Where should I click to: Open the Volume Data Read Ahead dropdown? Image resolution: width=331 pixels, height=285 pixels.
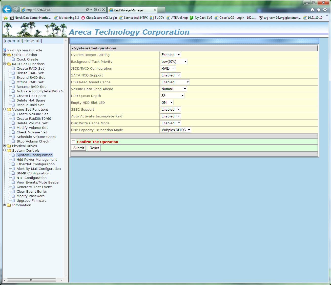tap(174, 89)
